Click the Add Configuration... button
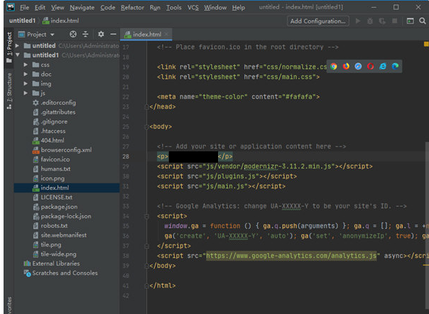The height and width of the screenshot is (314, 429). 318,21
